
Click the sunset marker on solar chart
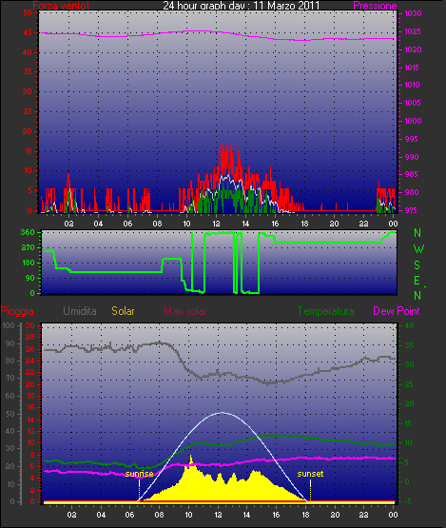click(310, 474)
